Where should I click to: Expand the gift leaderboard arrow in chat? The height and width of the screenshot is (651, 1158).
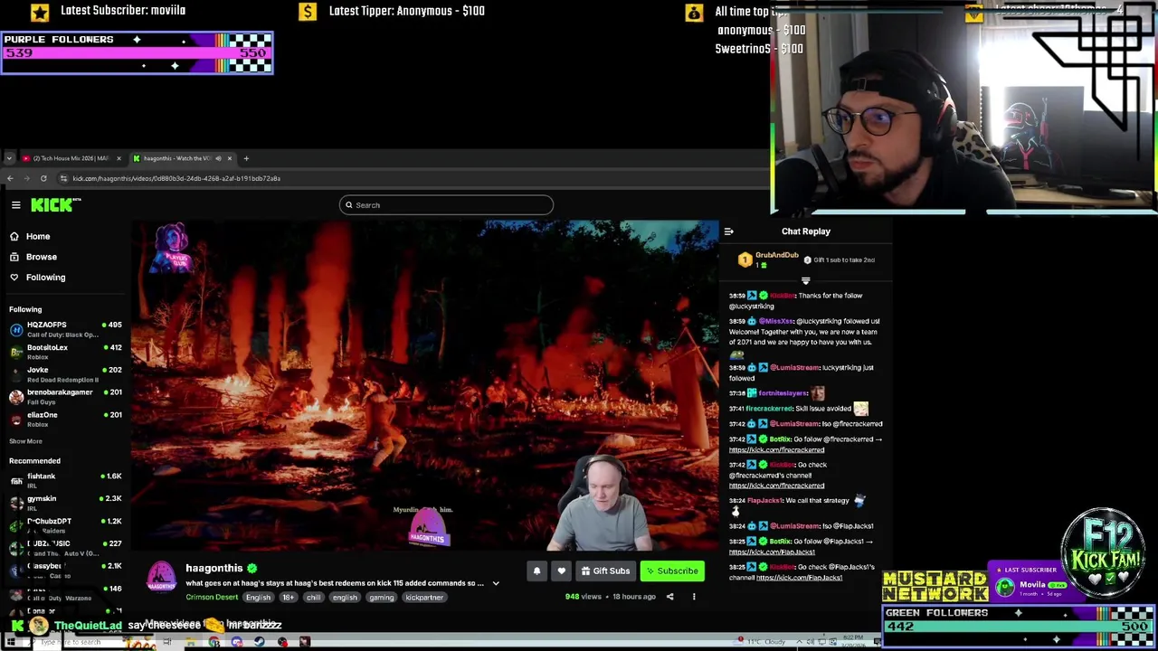805,281
